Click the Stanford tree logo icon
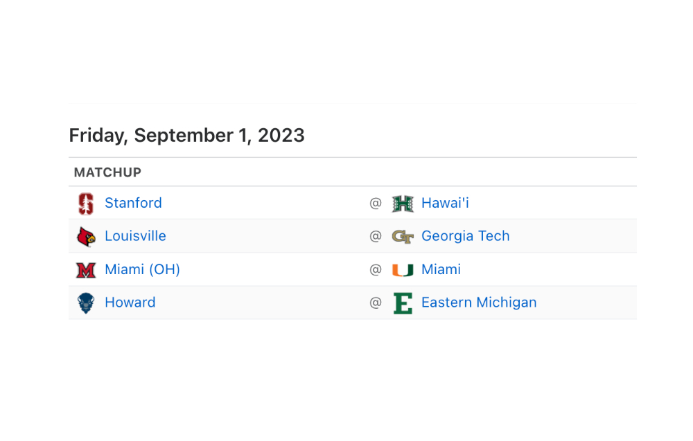Screen dimensions: 693x441 pyautogui.click(x=86, y=204)
